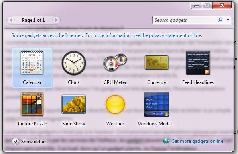Select the Weather sun gadget icon
238x154 pixels.
pos(115,104)
